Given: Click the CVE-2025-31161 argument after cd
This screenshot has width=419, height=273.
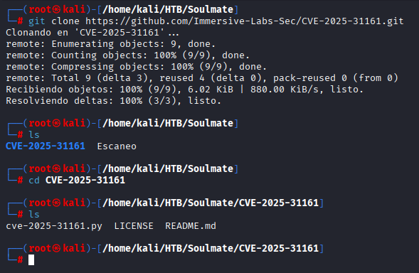Looking at the screenshot, I should tap(85, 181).
